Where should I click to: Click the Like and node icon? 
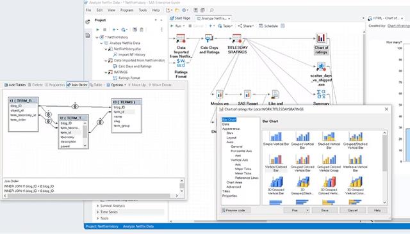[x=275, y=94]
